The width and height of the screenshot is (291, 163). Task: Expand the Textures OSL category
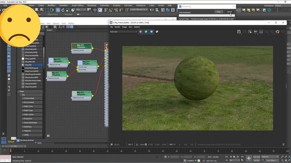32,131
